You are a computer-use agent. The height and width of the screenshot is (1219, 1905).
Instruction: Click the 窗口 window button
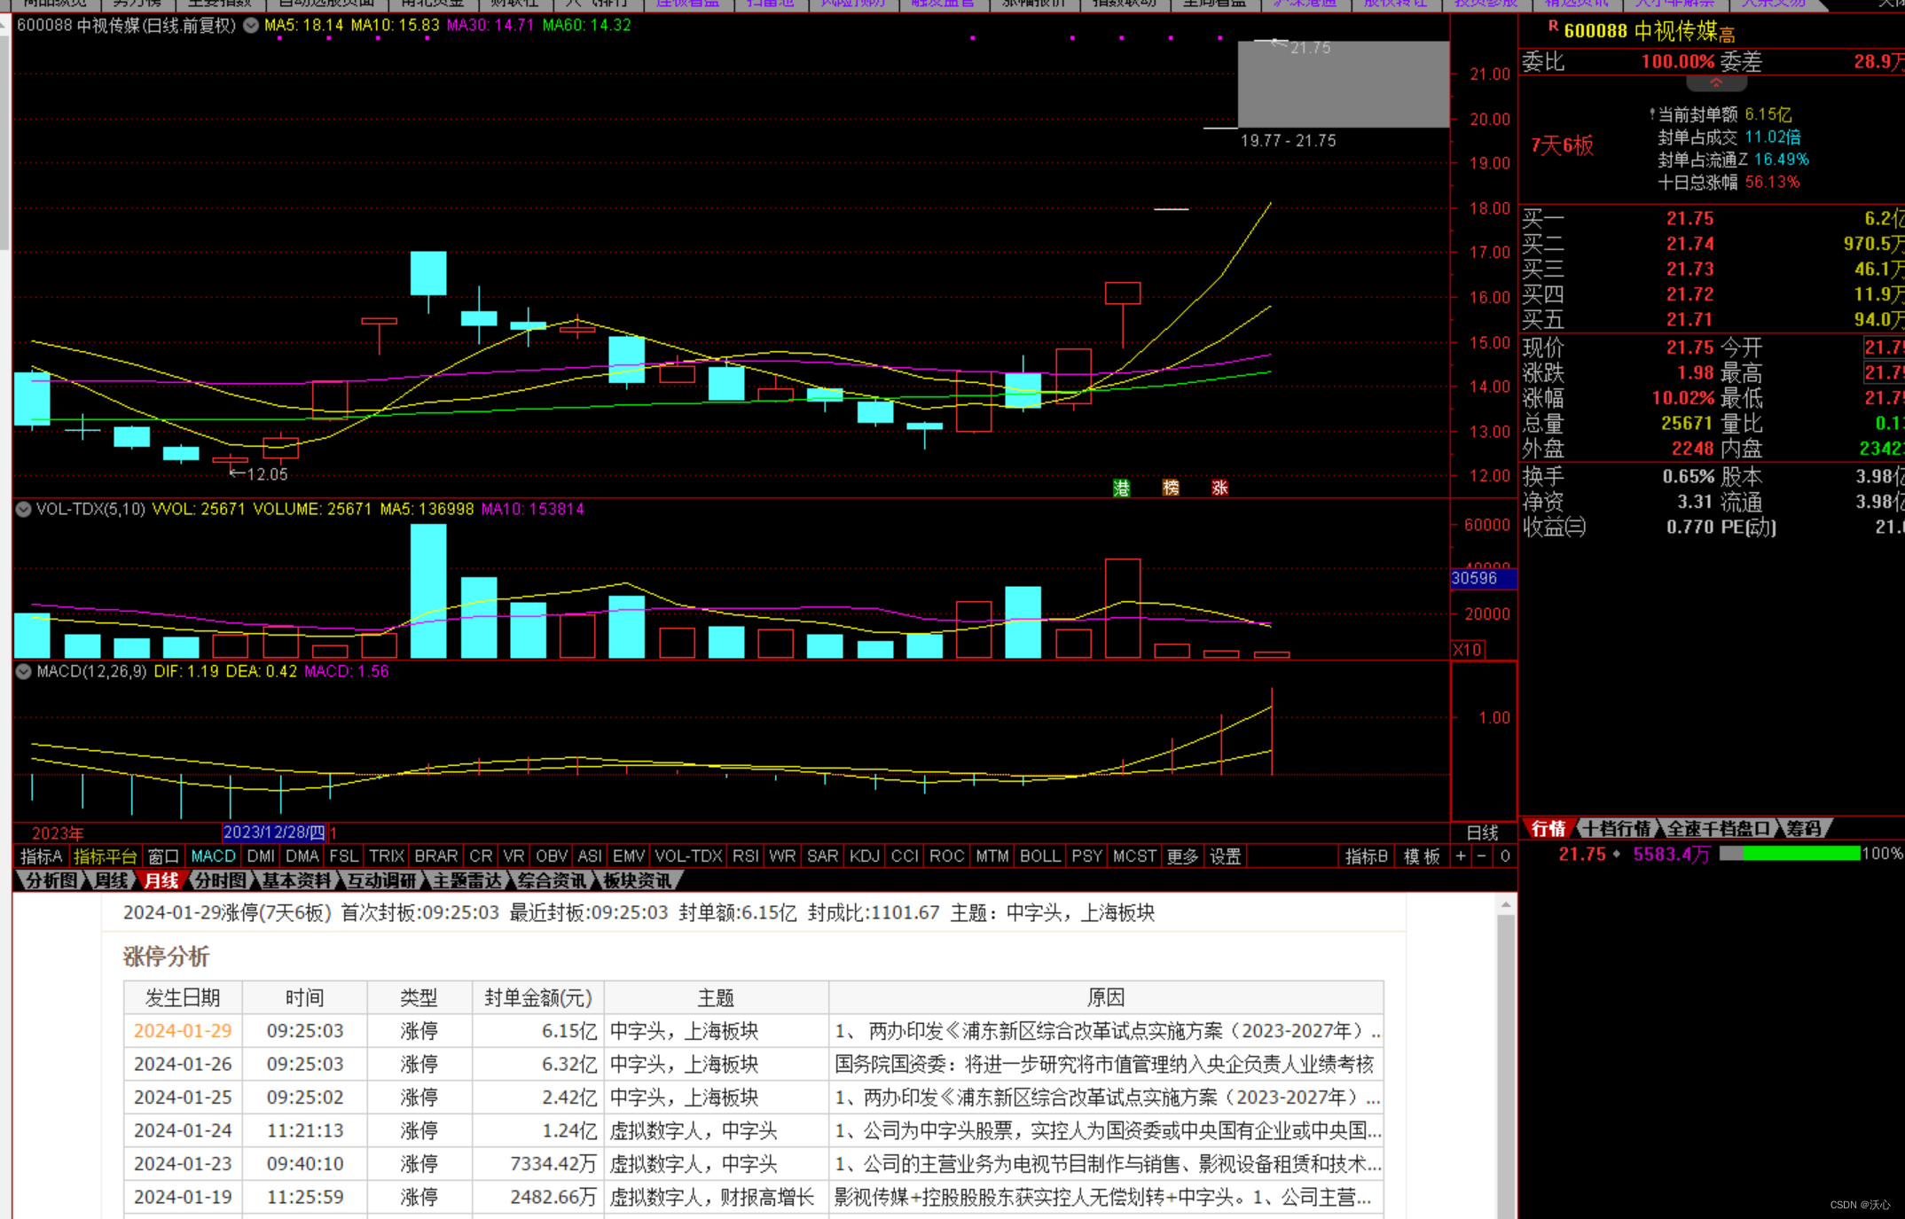[164, 856]
